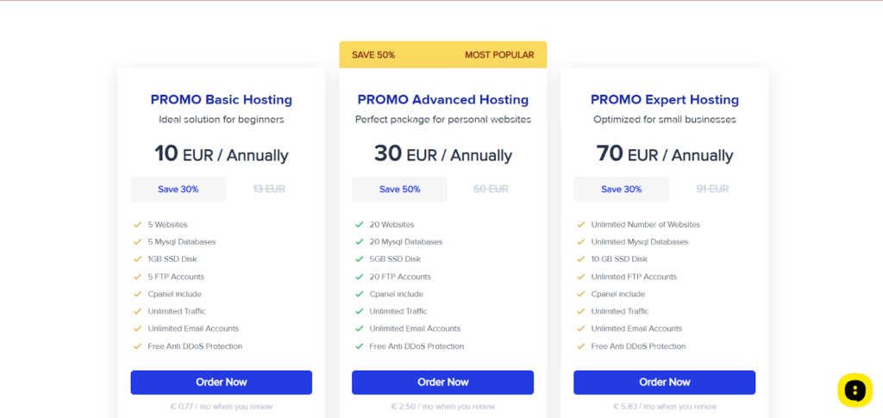Click checkmark icon beside 5 Websites
This screenshot has width=883, height=418.
click(x=137, y=224)
